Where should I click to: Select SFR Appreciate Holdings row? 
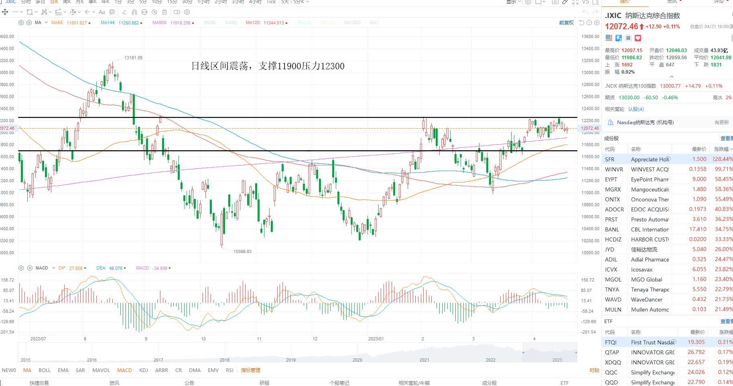point(668,159)
